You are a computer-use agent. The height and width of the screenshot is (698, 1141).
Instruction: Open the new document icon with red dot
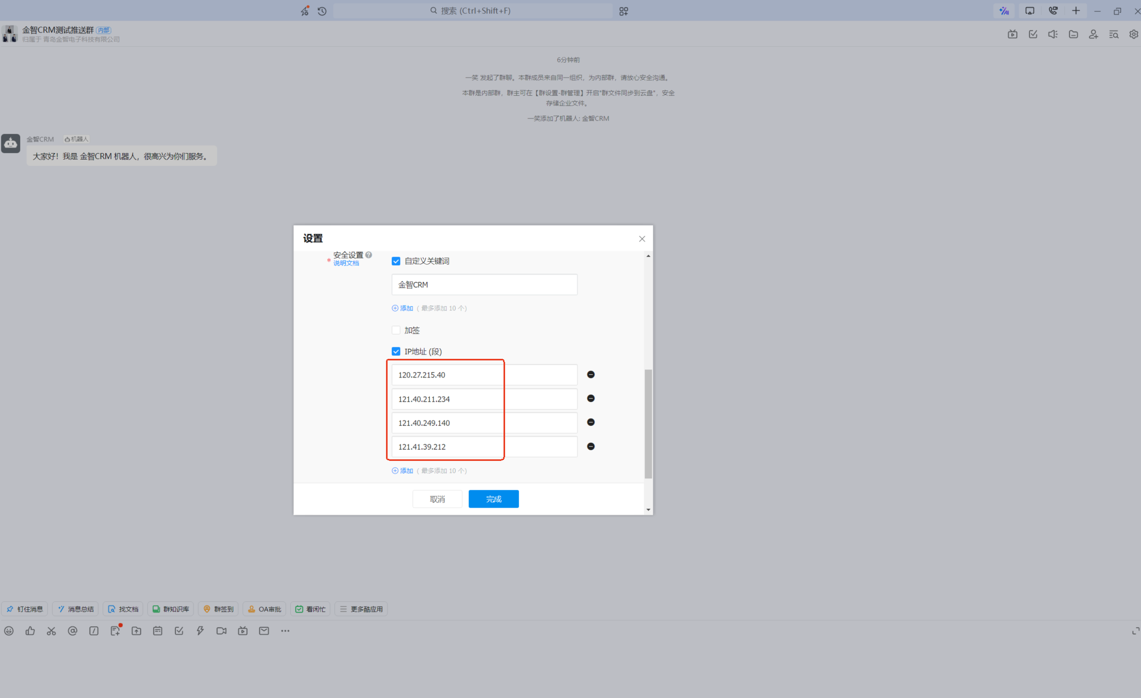115,630
